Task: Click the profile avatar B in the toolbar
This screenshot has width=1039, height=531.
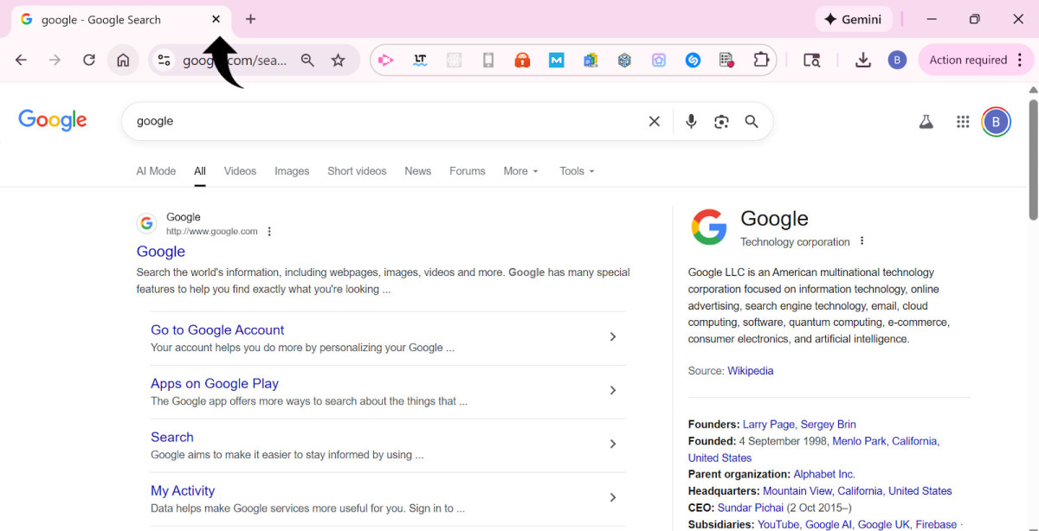Action: [897, 60]
